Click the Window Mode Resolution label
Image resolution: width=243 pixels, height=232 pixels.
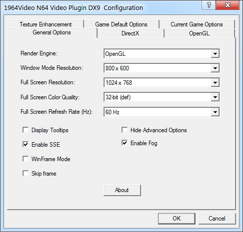coord(51,68)
